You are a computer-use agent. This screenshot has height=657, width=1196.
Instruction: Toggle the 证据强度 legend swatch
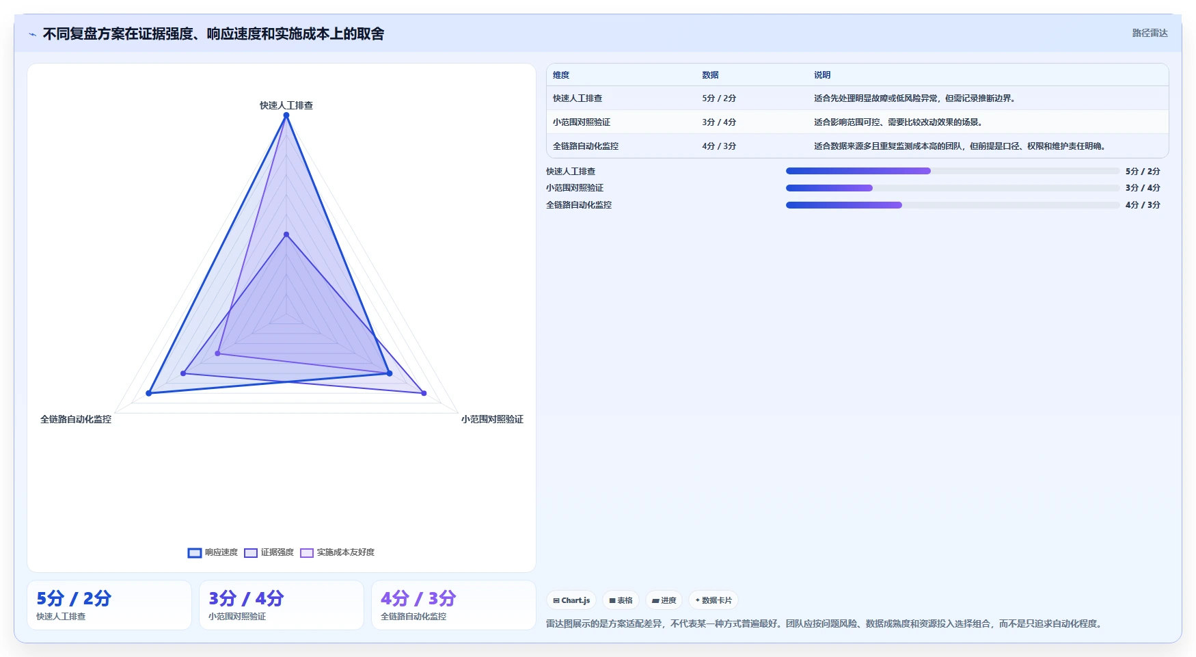[x=251, y=553]
